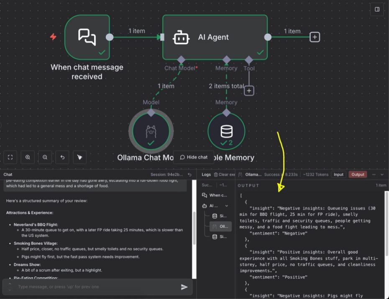Click the 'Session: 94e2b...' label
Viewport: 389px width, 299px height.
coord(166,175)
